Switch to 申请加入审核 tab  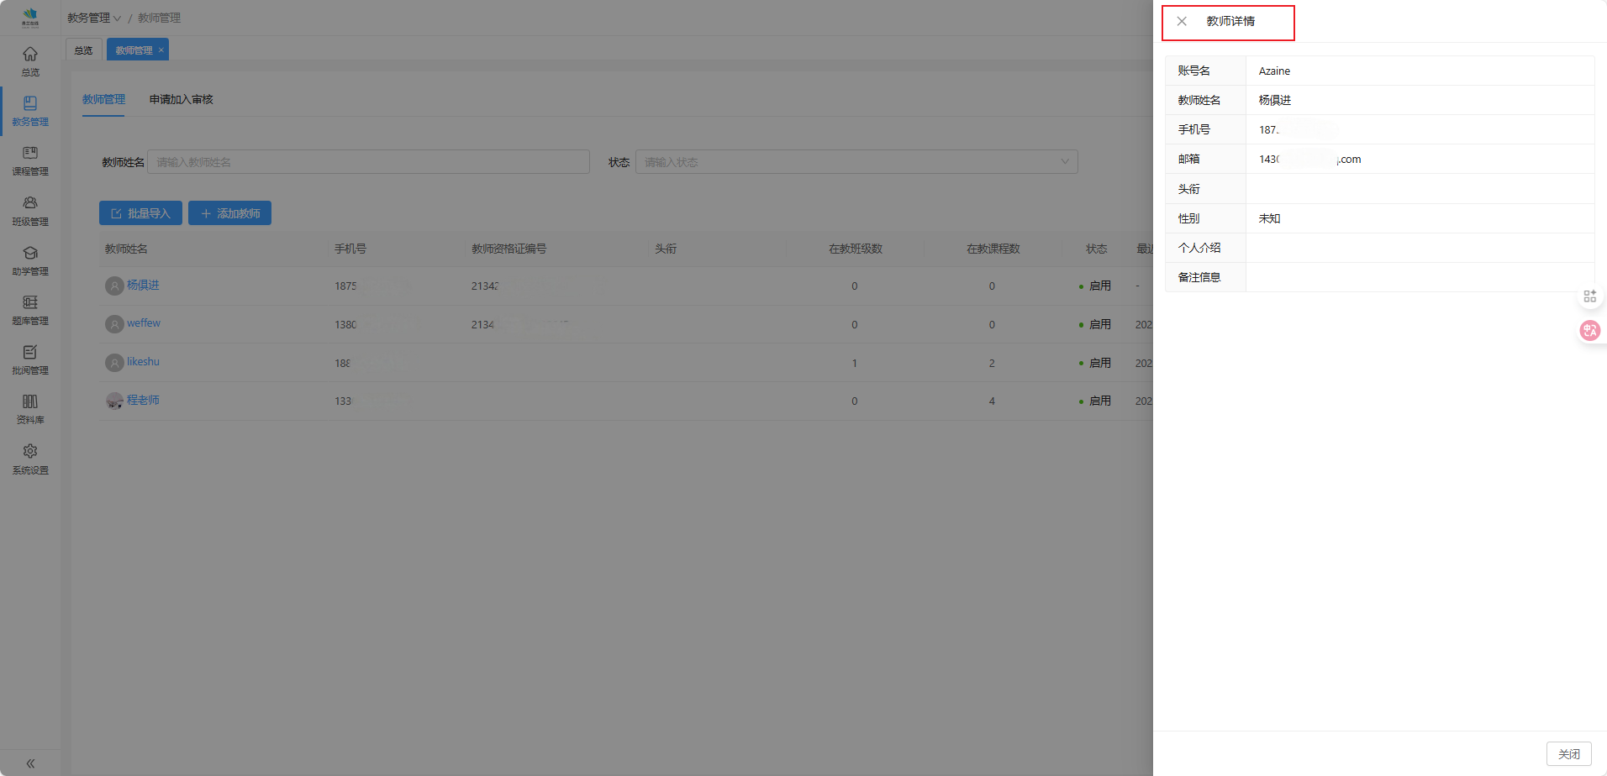[181, 99]
